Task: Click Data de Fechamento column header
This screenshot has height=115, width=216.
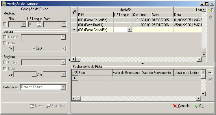Action: [x=157, y=73]
